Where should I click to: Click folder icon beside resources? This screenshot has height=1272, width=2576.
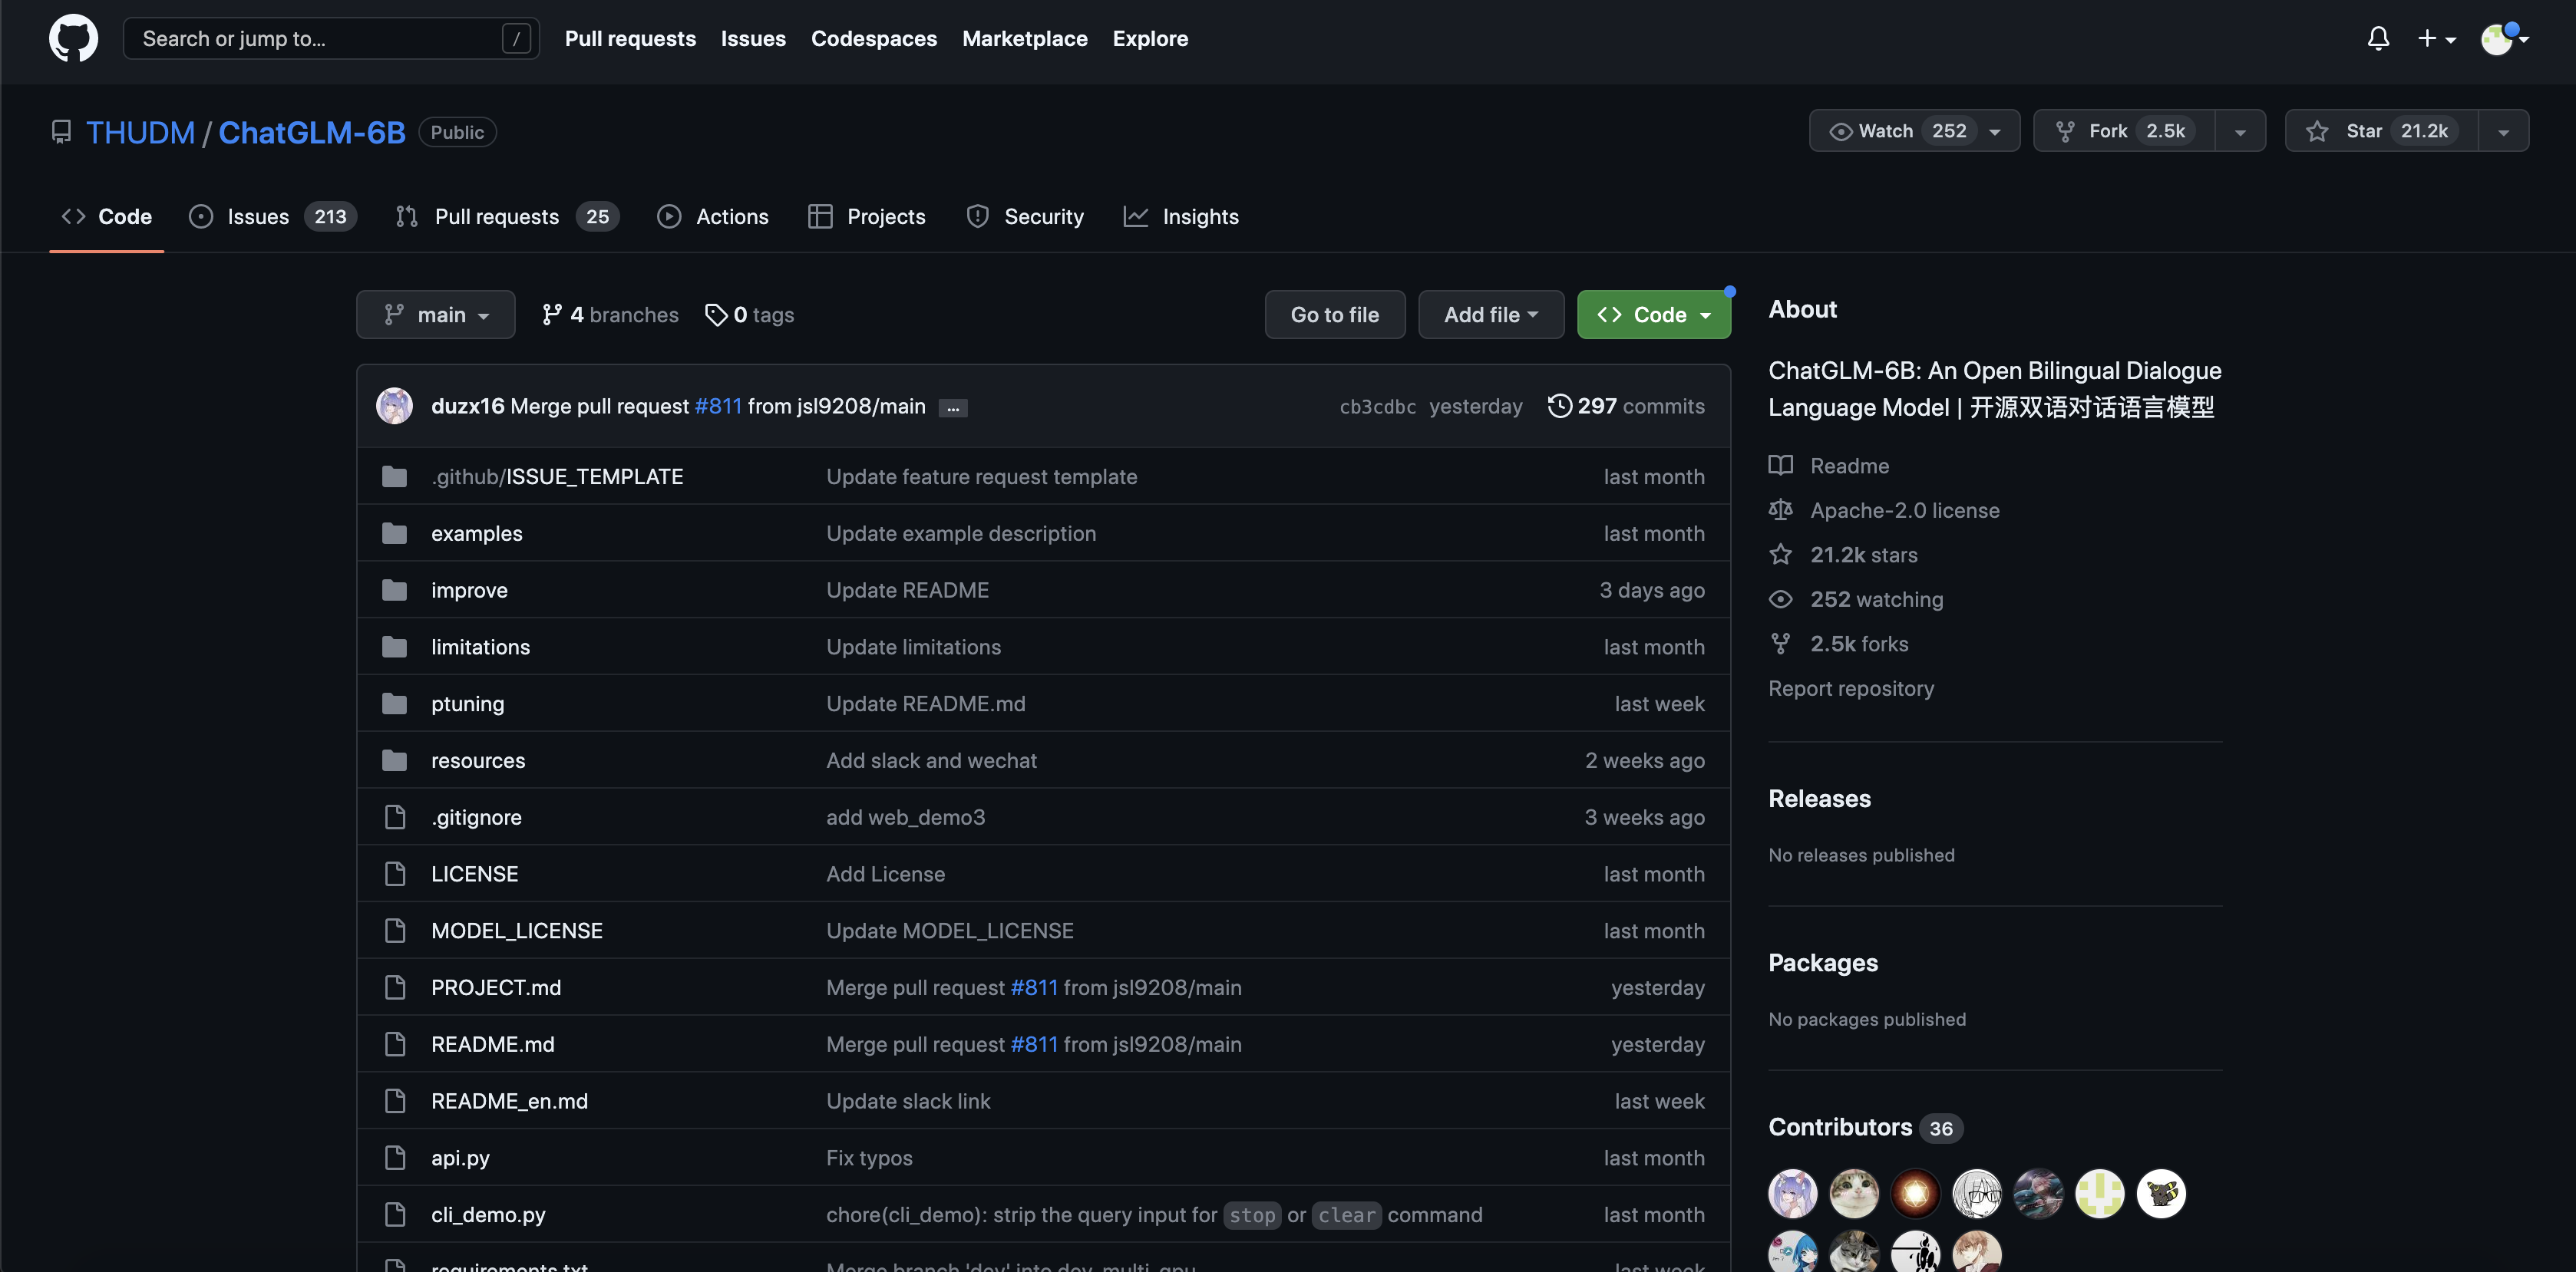click(x=394, y=760)
